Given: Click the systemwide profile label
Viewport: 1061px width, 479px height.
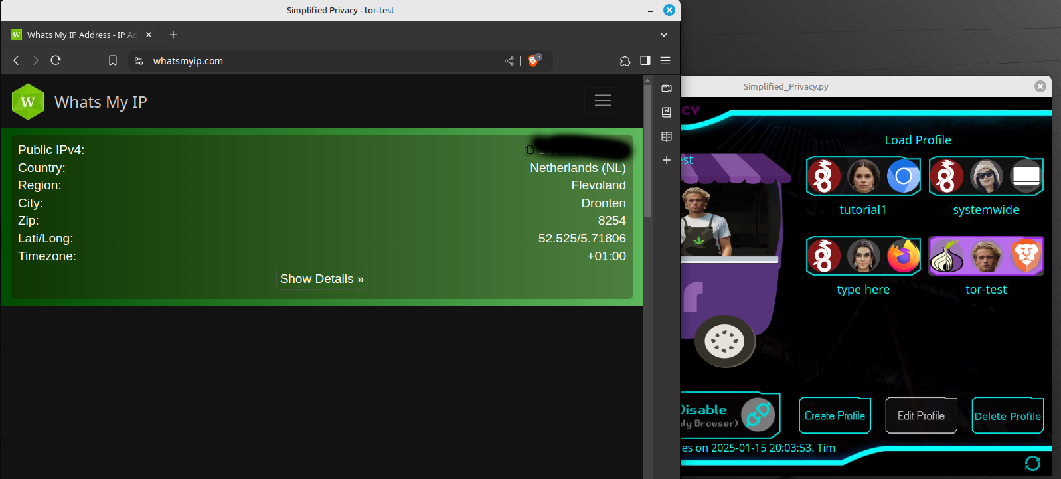Looking at the screenshot, I should click(986, 210).
